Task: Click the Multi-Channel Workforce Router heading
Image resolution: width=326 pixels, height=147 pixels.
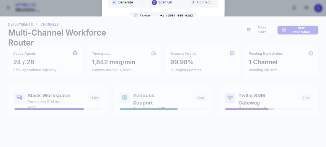Action: click(57, 38)
